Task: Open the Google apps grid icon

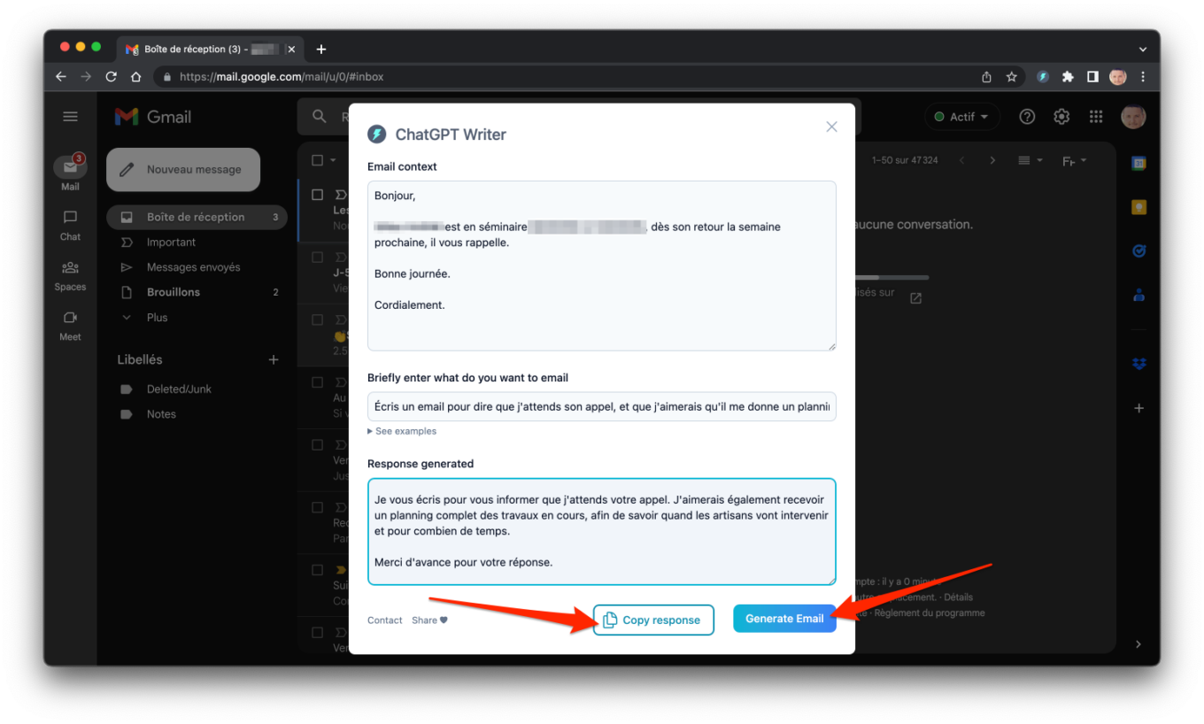Action: click(1096, 117)
